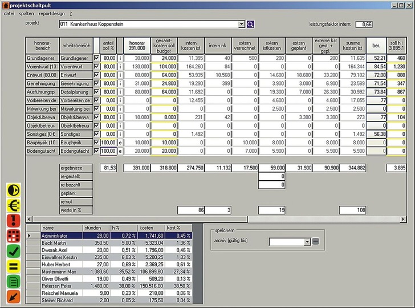
Task: Toggle the checkbox in the Grundlagener row
Action: (96, 58)
